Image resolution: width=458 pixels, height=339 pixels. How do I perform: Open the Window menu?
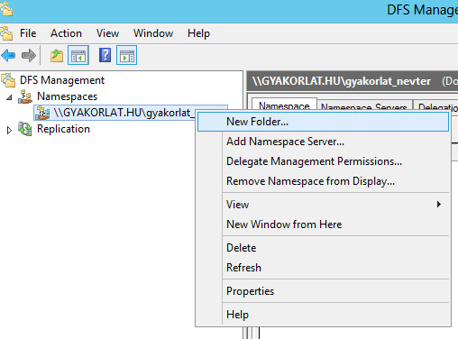[153, 33]
